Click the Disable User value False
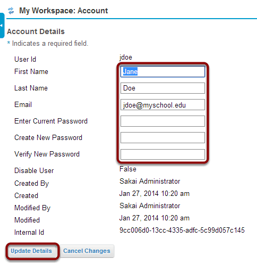Image resolution: width=257 pixels, height=263 pixels. pos(128,169)
